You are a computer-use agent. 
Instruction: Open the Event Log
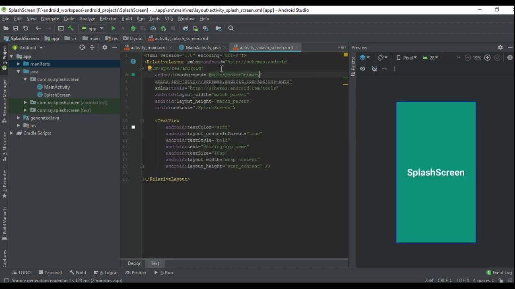pos(499,273)
